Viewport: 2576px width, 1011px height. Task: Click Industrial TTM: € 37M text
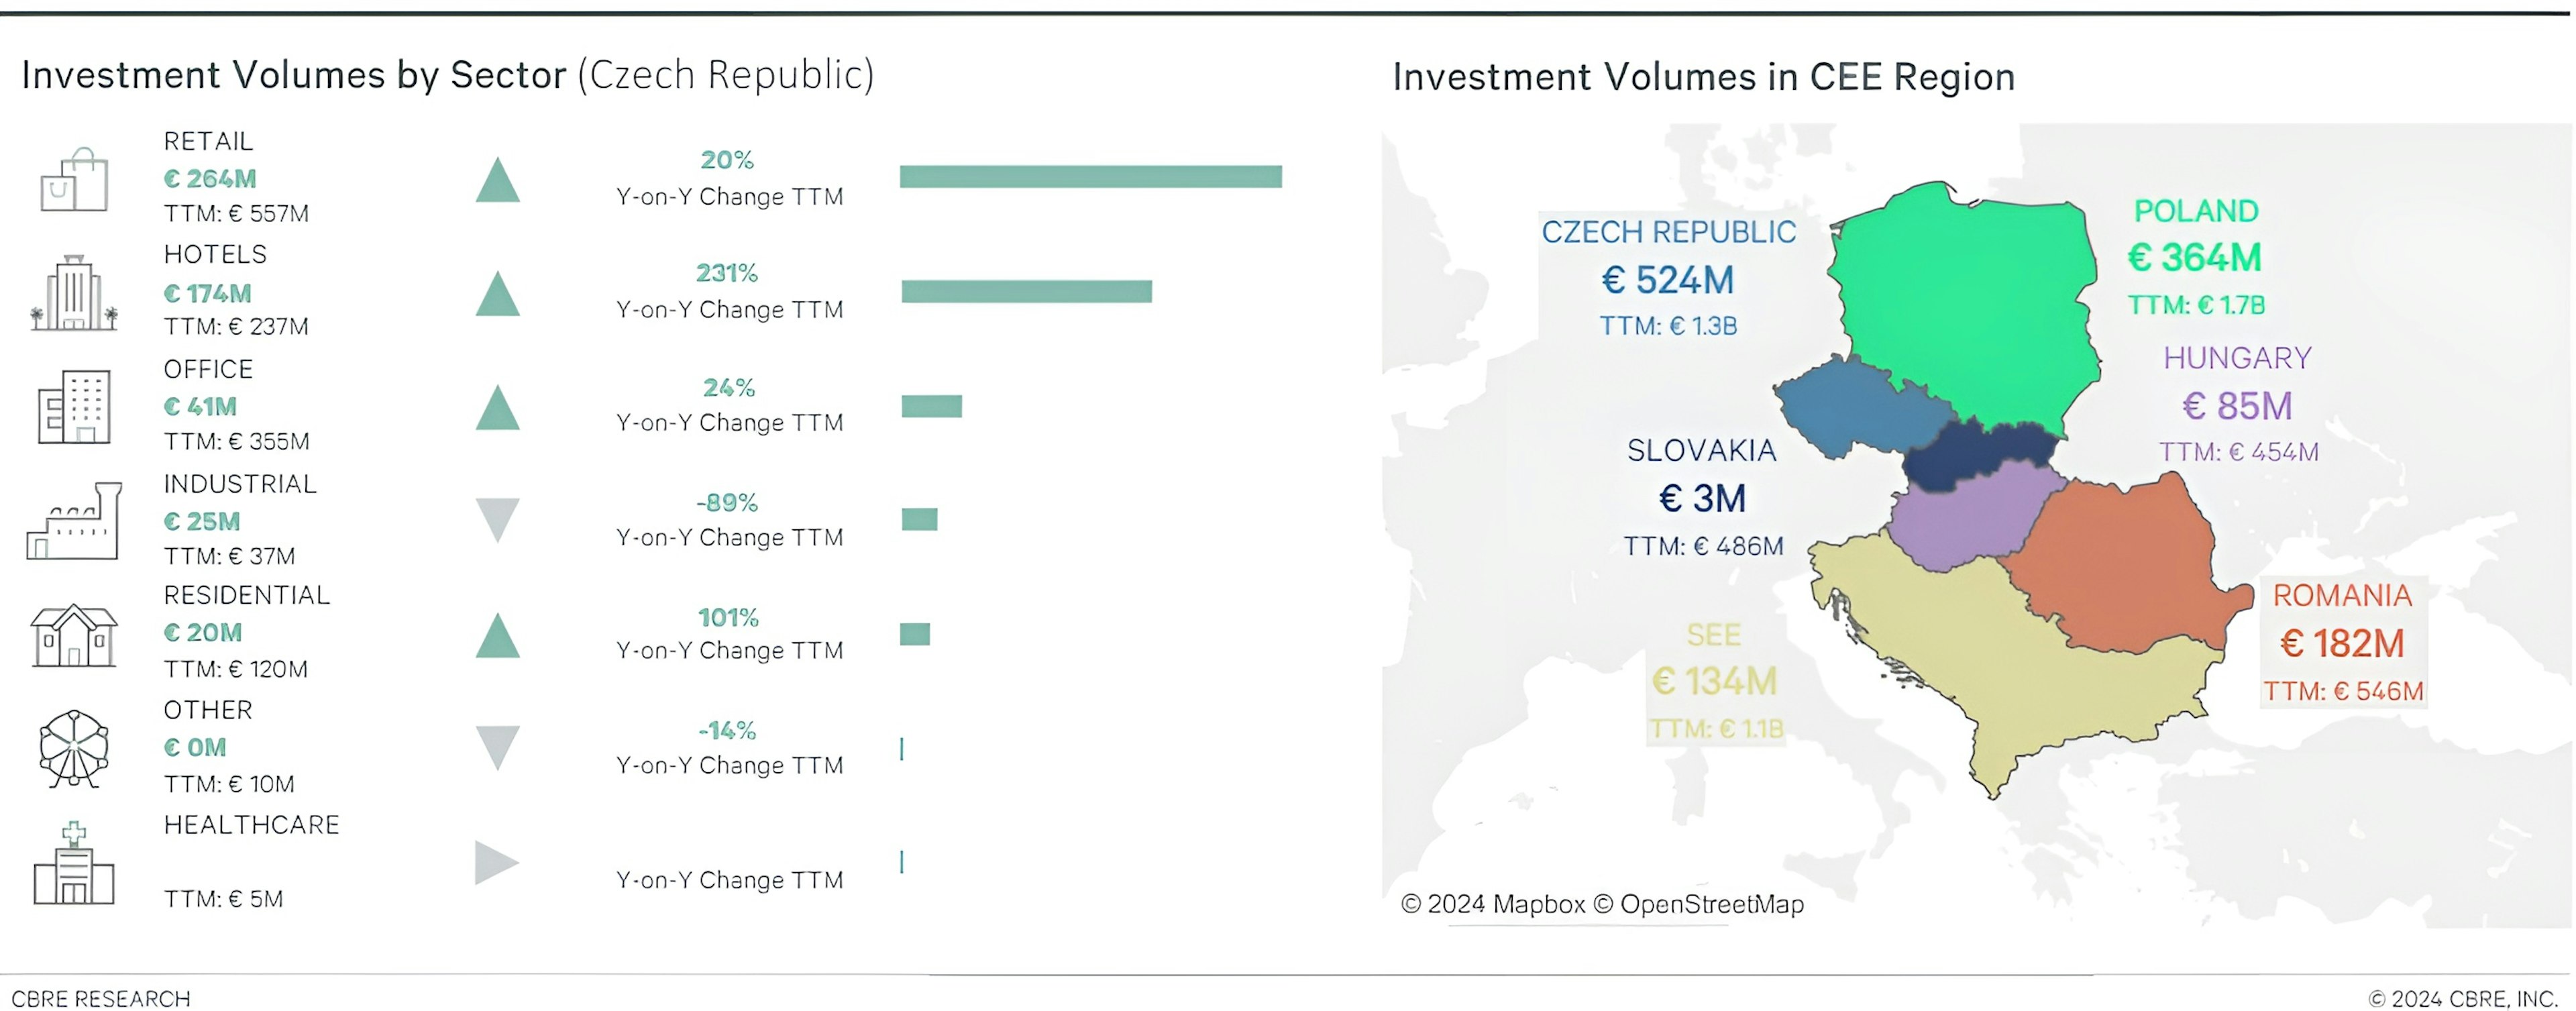click(229, 556)
